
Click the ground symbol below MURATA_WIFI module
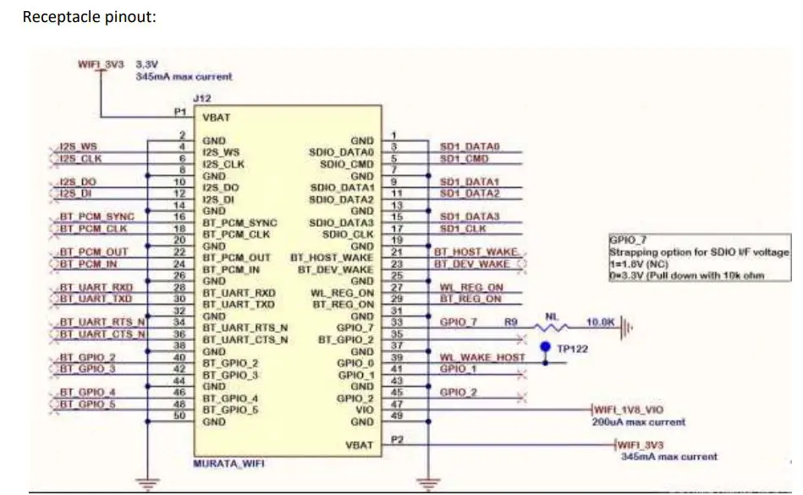(x=150, y=482)
